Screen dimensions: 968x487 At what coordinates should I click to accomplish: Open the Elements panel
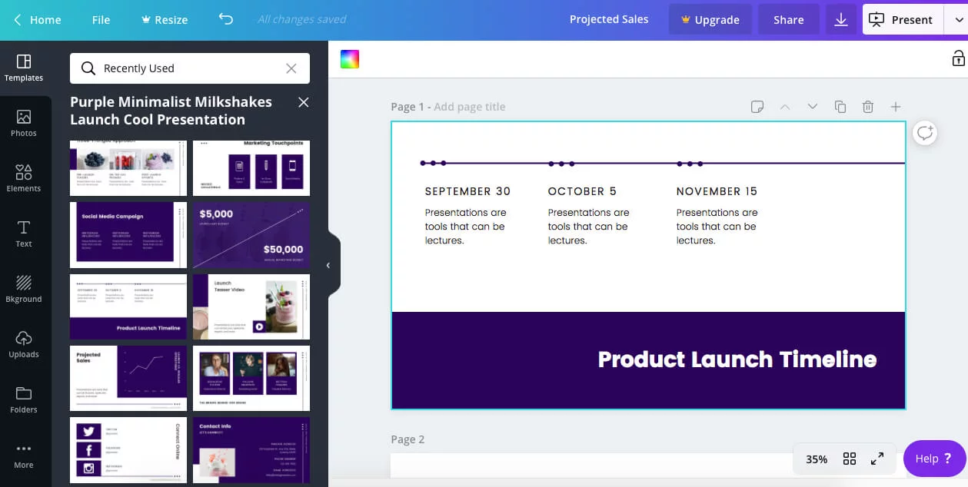point(24,178)
